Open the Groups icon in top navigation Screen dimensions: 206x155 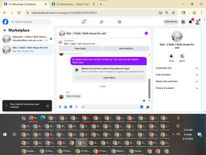119,22
